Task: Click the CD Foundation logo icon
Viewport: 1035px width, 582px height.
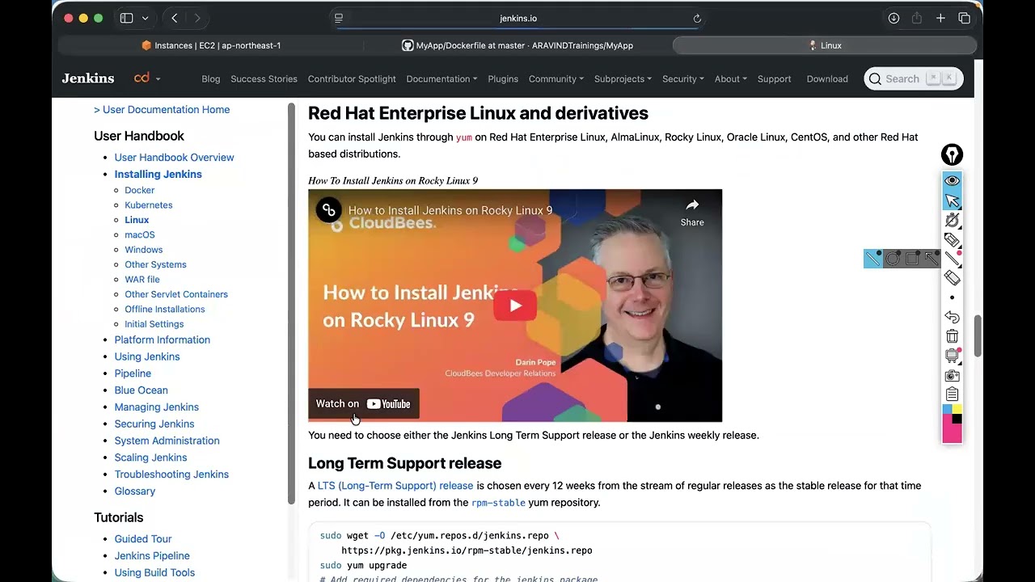Action: tap(142, 78)
